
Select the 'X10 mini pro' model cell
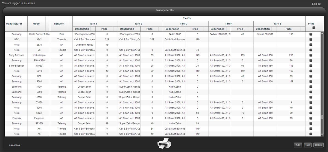click(39, 55)
